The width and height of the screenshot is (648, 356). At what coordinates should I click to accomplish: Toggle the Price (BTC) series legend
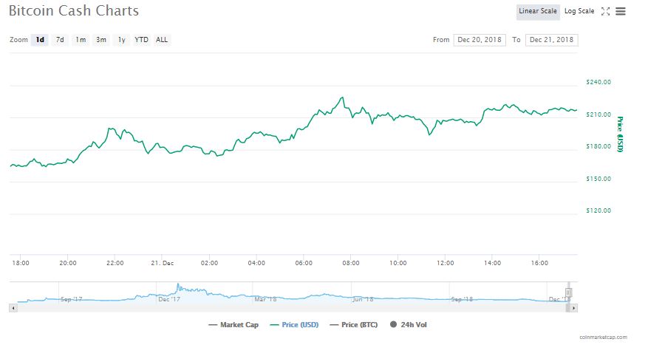coord(354,325)
